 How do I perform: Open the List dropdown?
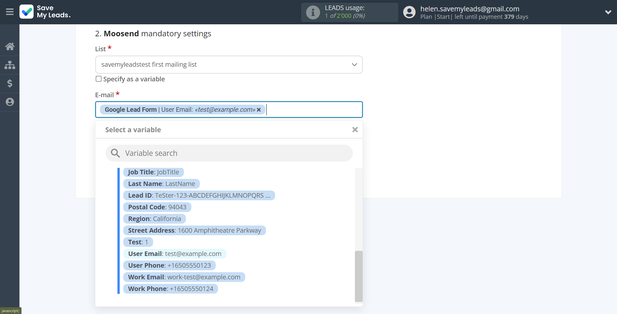pos(229,64)
